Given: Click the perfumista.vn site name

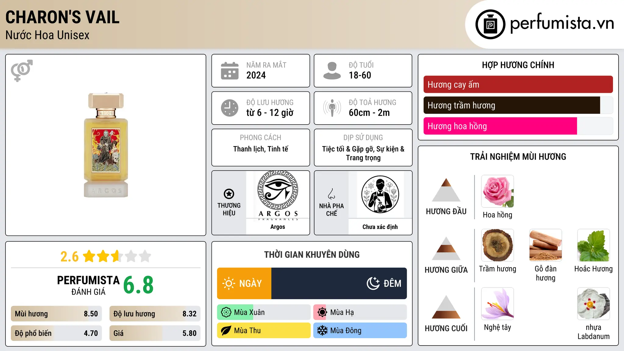Looking at the screenshot, I should [x=562, y=23].
